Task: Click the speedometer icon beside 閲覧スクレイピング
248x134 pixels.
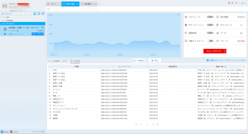Action: click(5, 34)
